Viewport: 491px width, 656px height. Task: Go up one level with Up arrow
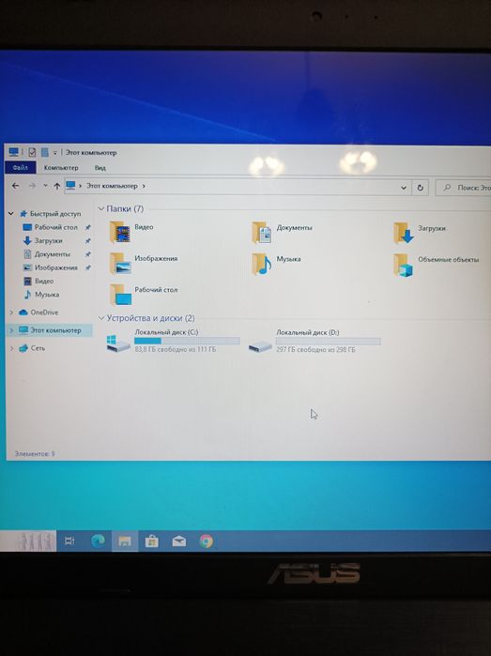point(57,186)
